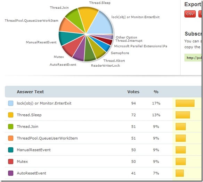Click the % column header
Image resolution: width=203 pixels, height=182 pixels.
coord(156,92)
